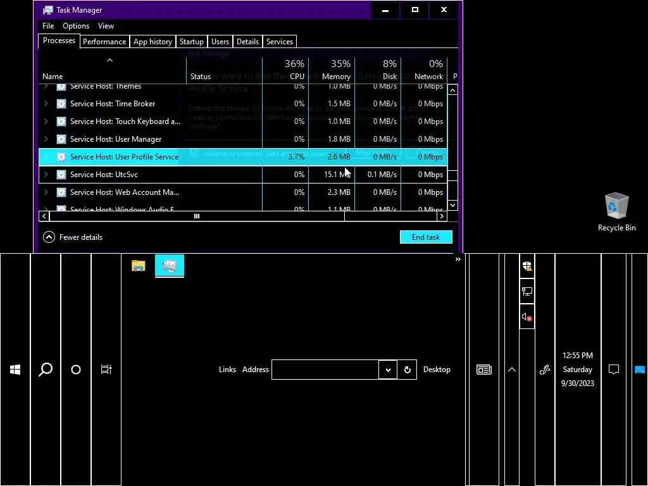The width and height of the screenshot is (648, 486).
Task: Click 15.1 MB memory cell of UtcSvc
Action: coord(332,175)
